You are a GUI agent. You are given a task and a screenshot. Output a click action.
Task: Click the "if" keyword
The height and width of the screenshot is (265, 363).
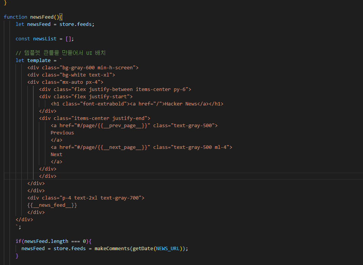coord(18,241)
